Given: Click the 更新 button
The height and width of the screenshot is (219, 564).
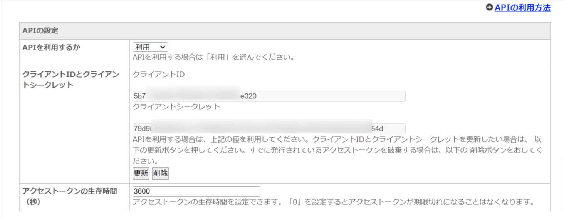Looking at the screenshot, I should click(141, 173).
